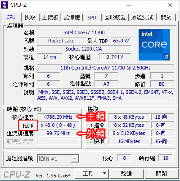
Task: Click the thread count value 16
Action: (166, 158)
